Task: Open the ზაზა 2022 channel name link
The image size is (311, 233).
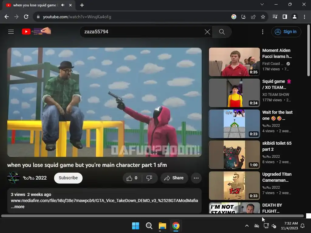Action: click(x=35, y=178)
